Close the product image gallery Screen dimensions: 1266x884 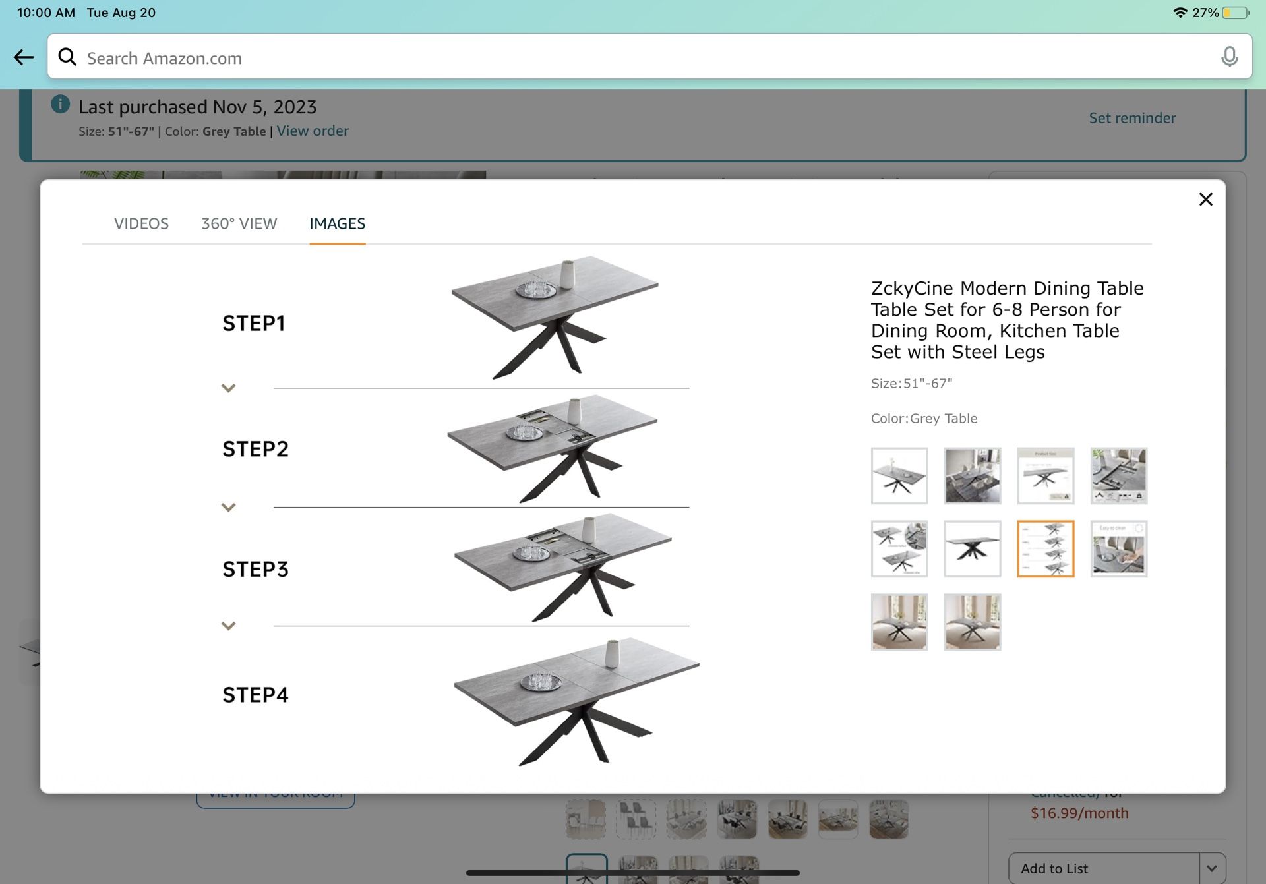click(1206, 199)
